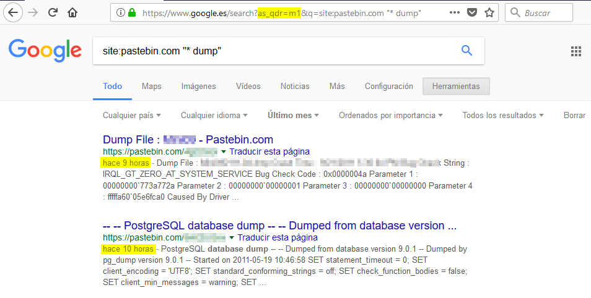
Task: Go to browser home page icon
Action: click(x=72, y=12)
